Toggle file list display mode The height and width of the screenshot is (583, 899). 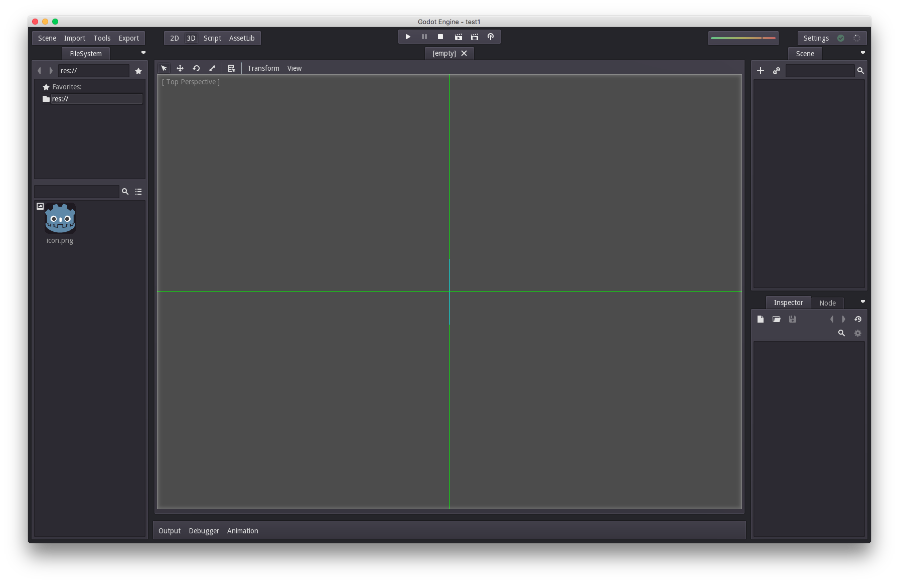pyautogui.click(x=138, y=192)
